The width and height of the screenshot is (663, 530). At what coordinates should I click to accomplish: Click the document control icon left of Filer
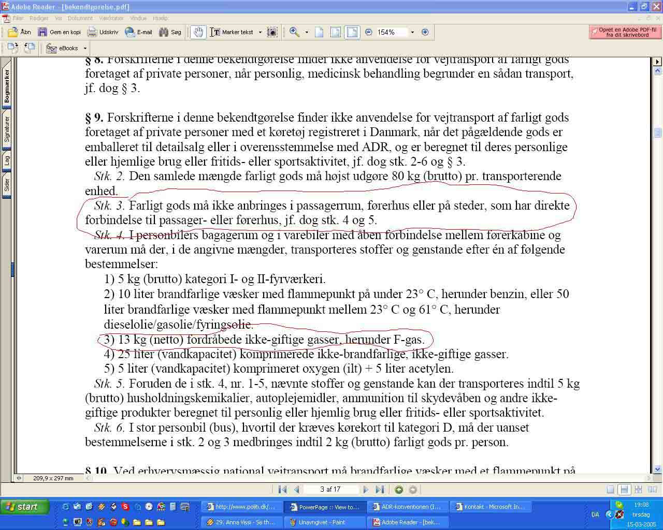pos(5,18)
